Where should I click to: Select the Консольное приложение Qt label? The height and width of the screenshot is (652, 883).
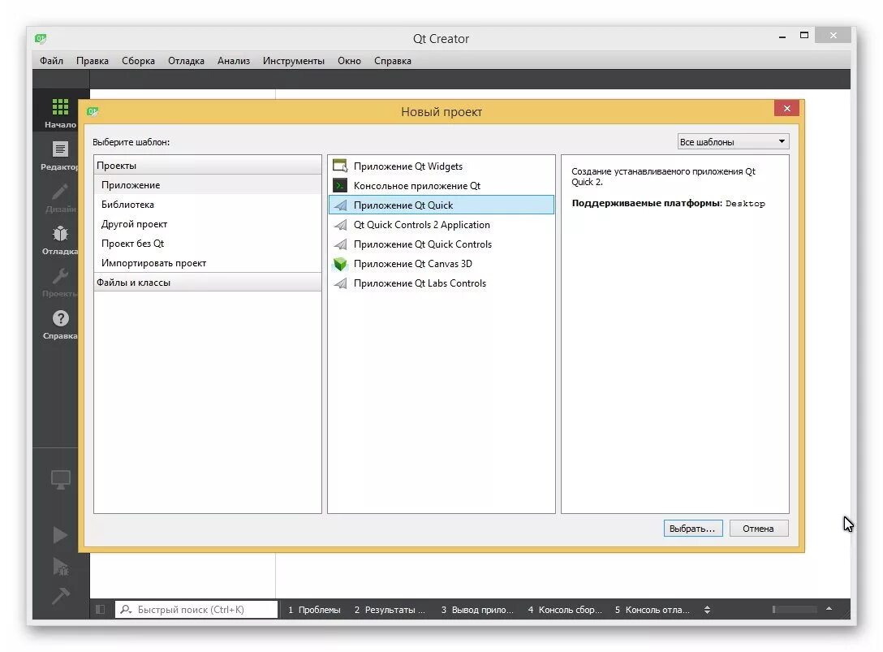point(416,186)
